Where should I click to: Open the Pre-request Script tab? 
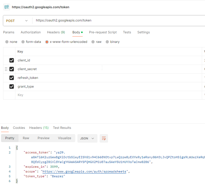(x=103, y=32)
